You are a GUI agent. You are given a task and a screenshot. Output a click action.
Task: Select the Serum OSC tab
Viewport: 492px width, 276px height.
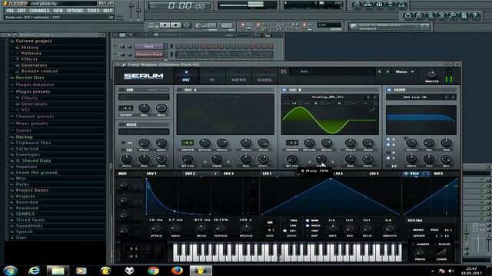pos(186,76)
